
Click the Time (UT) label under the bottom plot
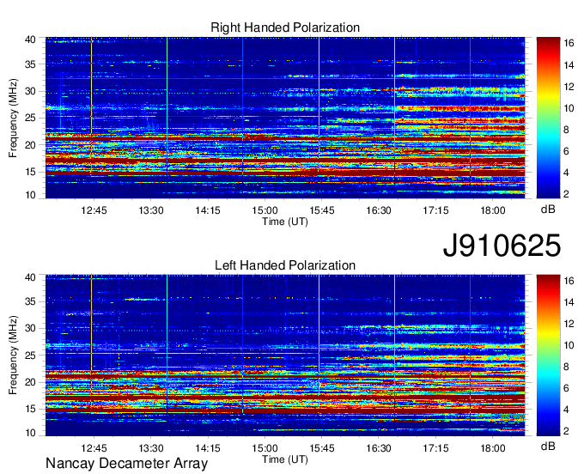click(285, 459)
